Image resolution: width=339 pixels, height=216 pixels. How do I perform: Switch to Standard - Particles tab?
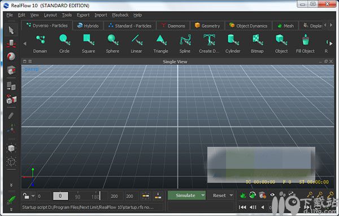point(130,26)
